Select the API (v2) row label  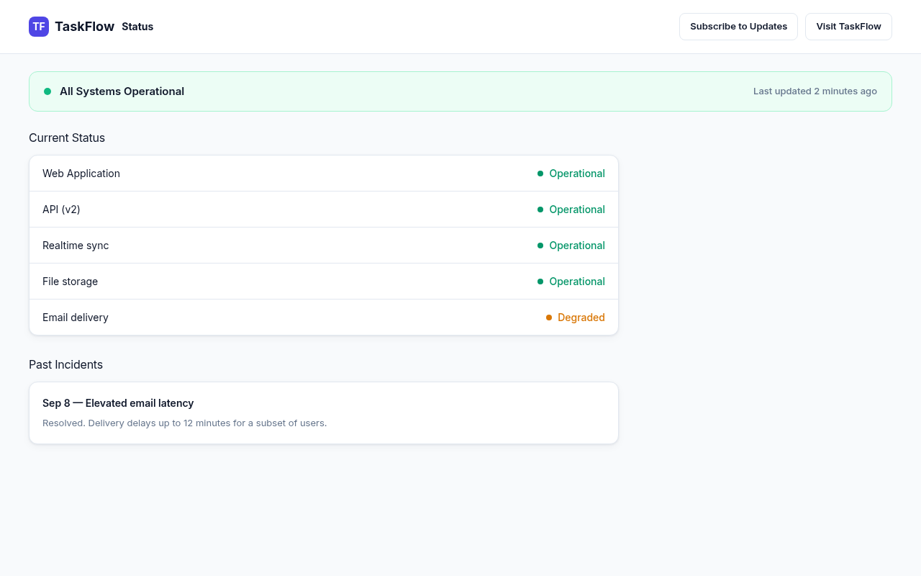(61, 210)
